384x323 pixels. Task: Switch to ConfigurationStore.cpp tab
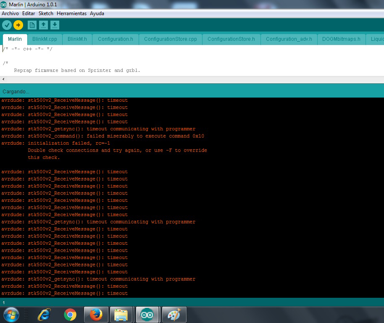tap(171, 39)
